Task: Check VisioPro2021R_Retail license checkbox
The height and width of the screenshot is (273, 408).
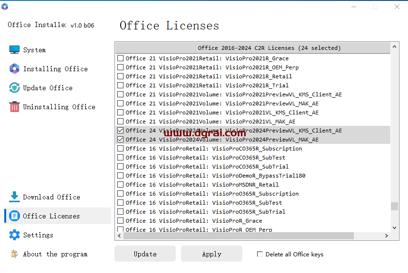Action: pos(120,76)
